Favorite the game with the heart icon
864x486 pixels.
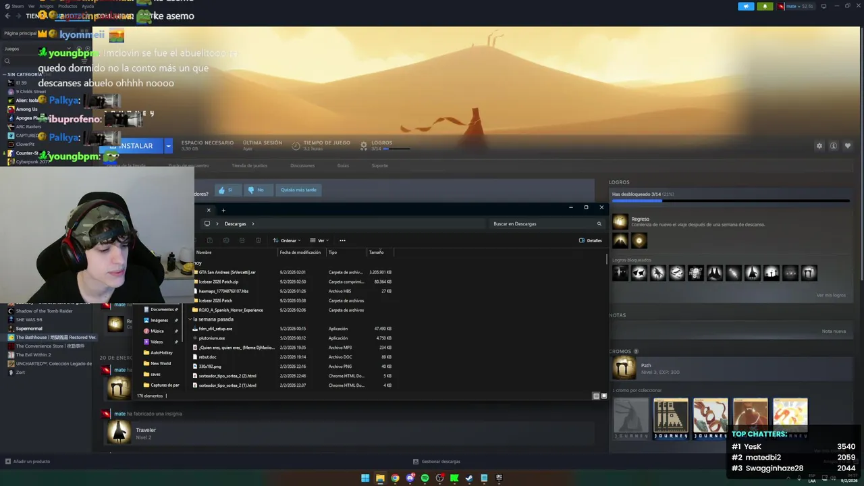[x=848, y=146]
